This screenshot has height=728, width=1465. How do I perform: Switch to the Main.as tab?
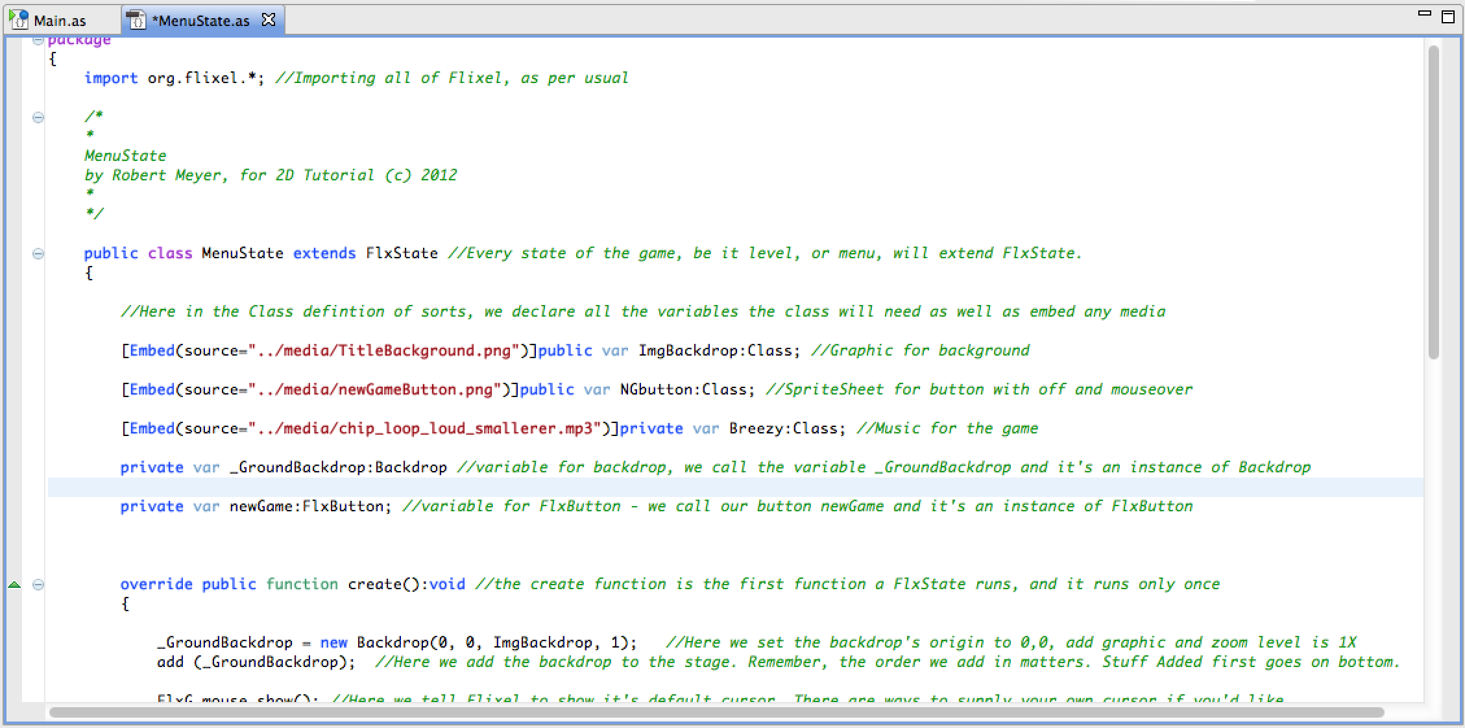[x=59, y=21]
